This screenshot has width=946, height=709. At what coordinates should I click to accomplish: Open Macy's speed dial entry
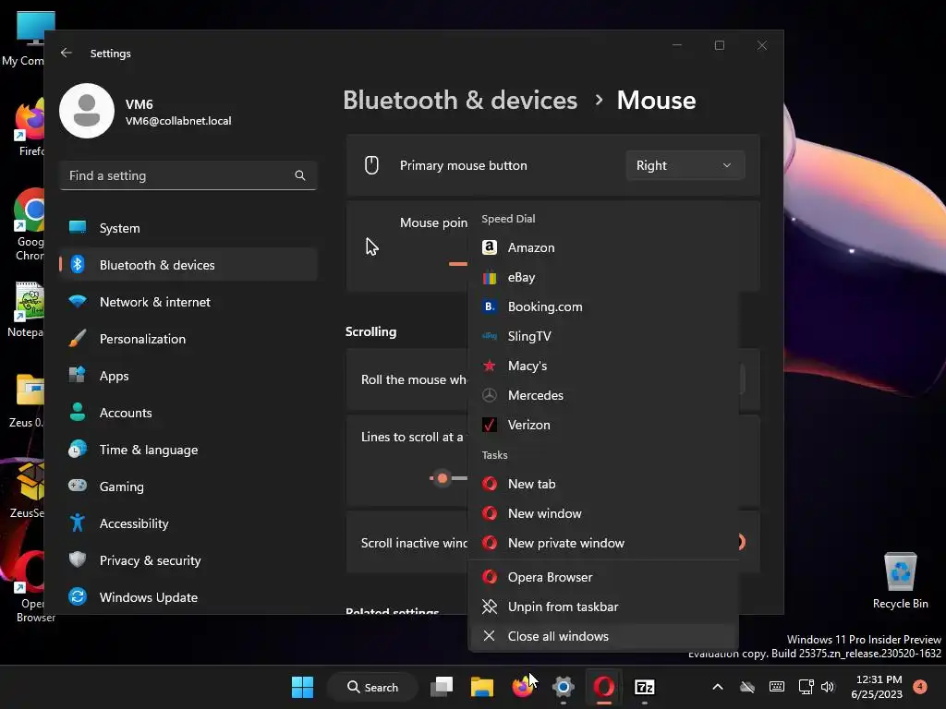603,366
